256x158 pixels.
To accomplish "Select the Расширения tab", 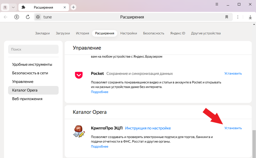I will [x=105, y=33].
